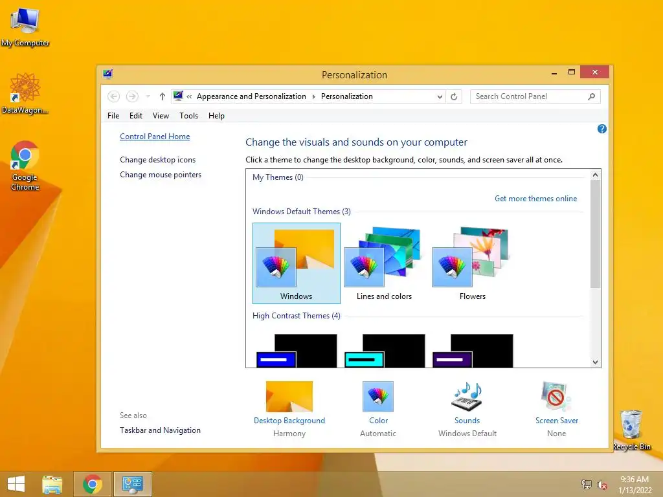Open the taskbar clock and date

(635, 485)
